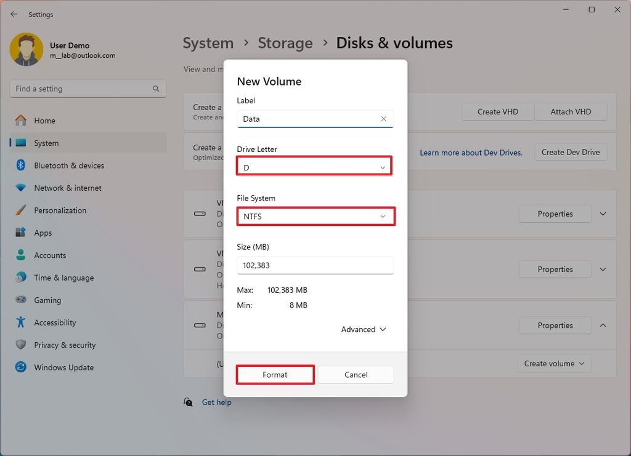This screenshot has width=631, height=456.
Task: Expand the Advanced section
Action: point(363,329)
